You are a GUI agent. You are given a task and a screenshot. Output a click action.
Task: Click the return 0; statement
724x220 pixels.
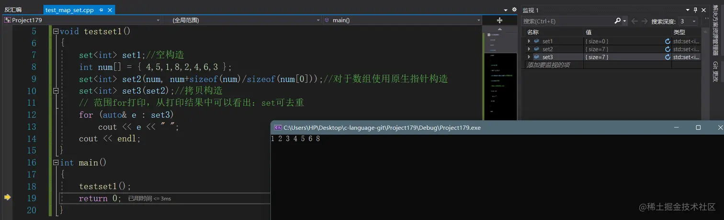(x=100, y=199)
